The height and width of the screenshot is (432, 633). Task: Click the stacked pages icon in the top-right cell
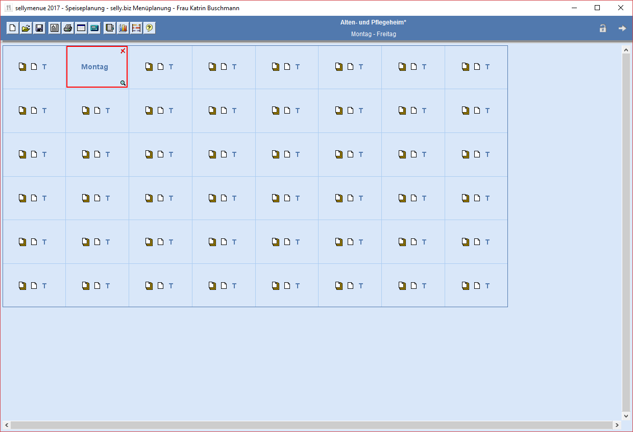pos(465,67)
